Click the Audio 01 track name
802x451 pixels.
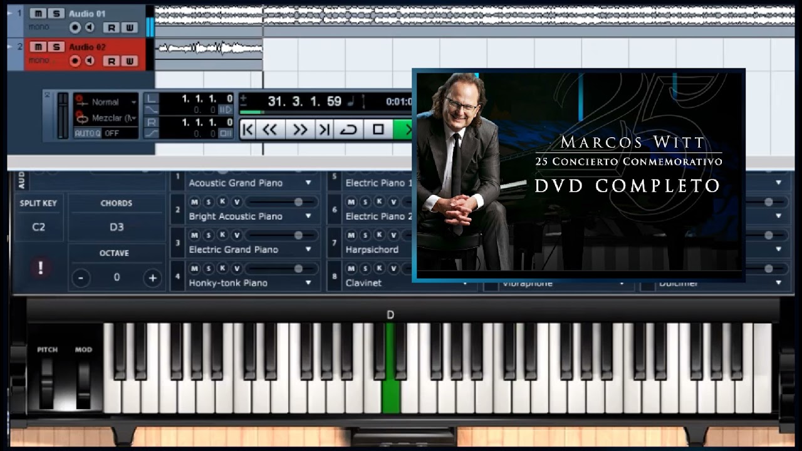(87, 13)
